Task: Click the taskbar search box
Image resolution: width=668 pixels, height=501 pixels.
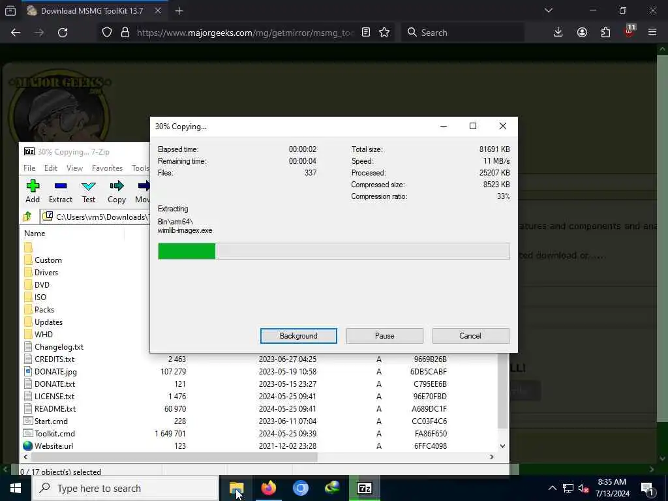Action: click(125, 488)
